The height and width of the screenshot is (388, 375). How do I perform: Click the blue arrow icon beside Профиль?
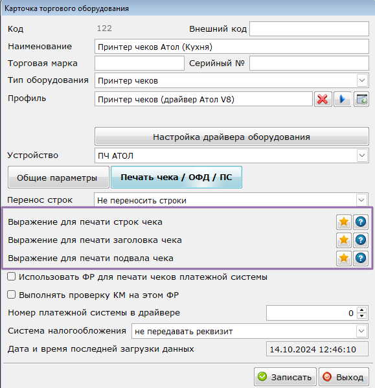pyautogui.click(x=343, y=99)
